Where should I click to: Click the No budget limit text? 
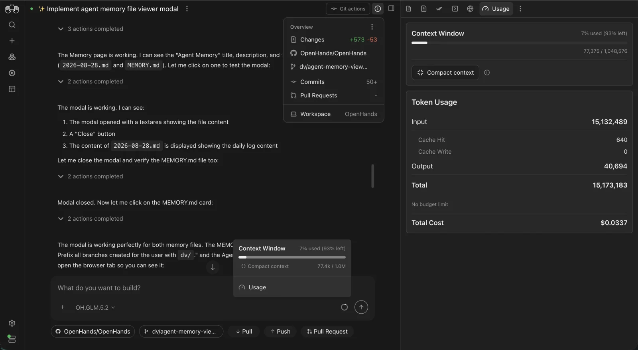click(x=430, y=204)
